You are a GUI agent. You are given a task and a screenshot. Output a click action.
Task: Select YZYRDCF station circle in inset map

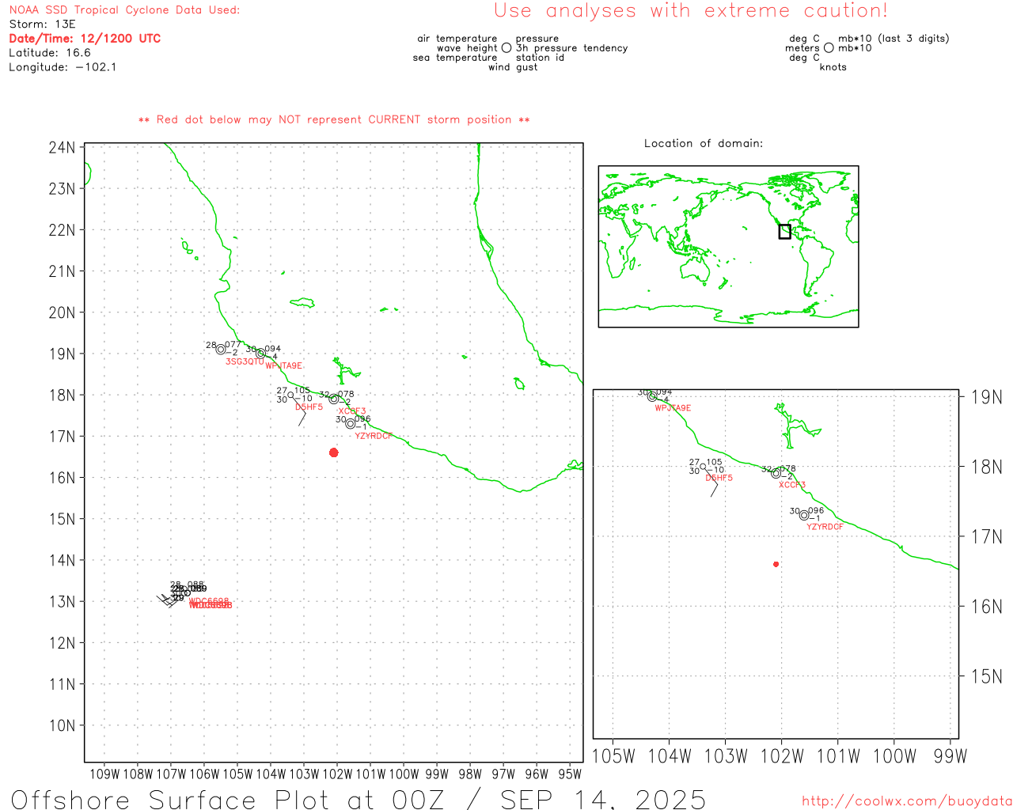pyautogui.click(x=804, y=515)
